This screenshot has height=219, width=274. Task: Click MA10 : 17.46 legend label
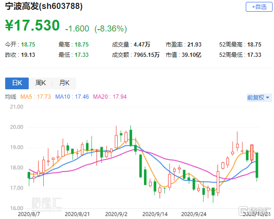(x=72, y=97)
